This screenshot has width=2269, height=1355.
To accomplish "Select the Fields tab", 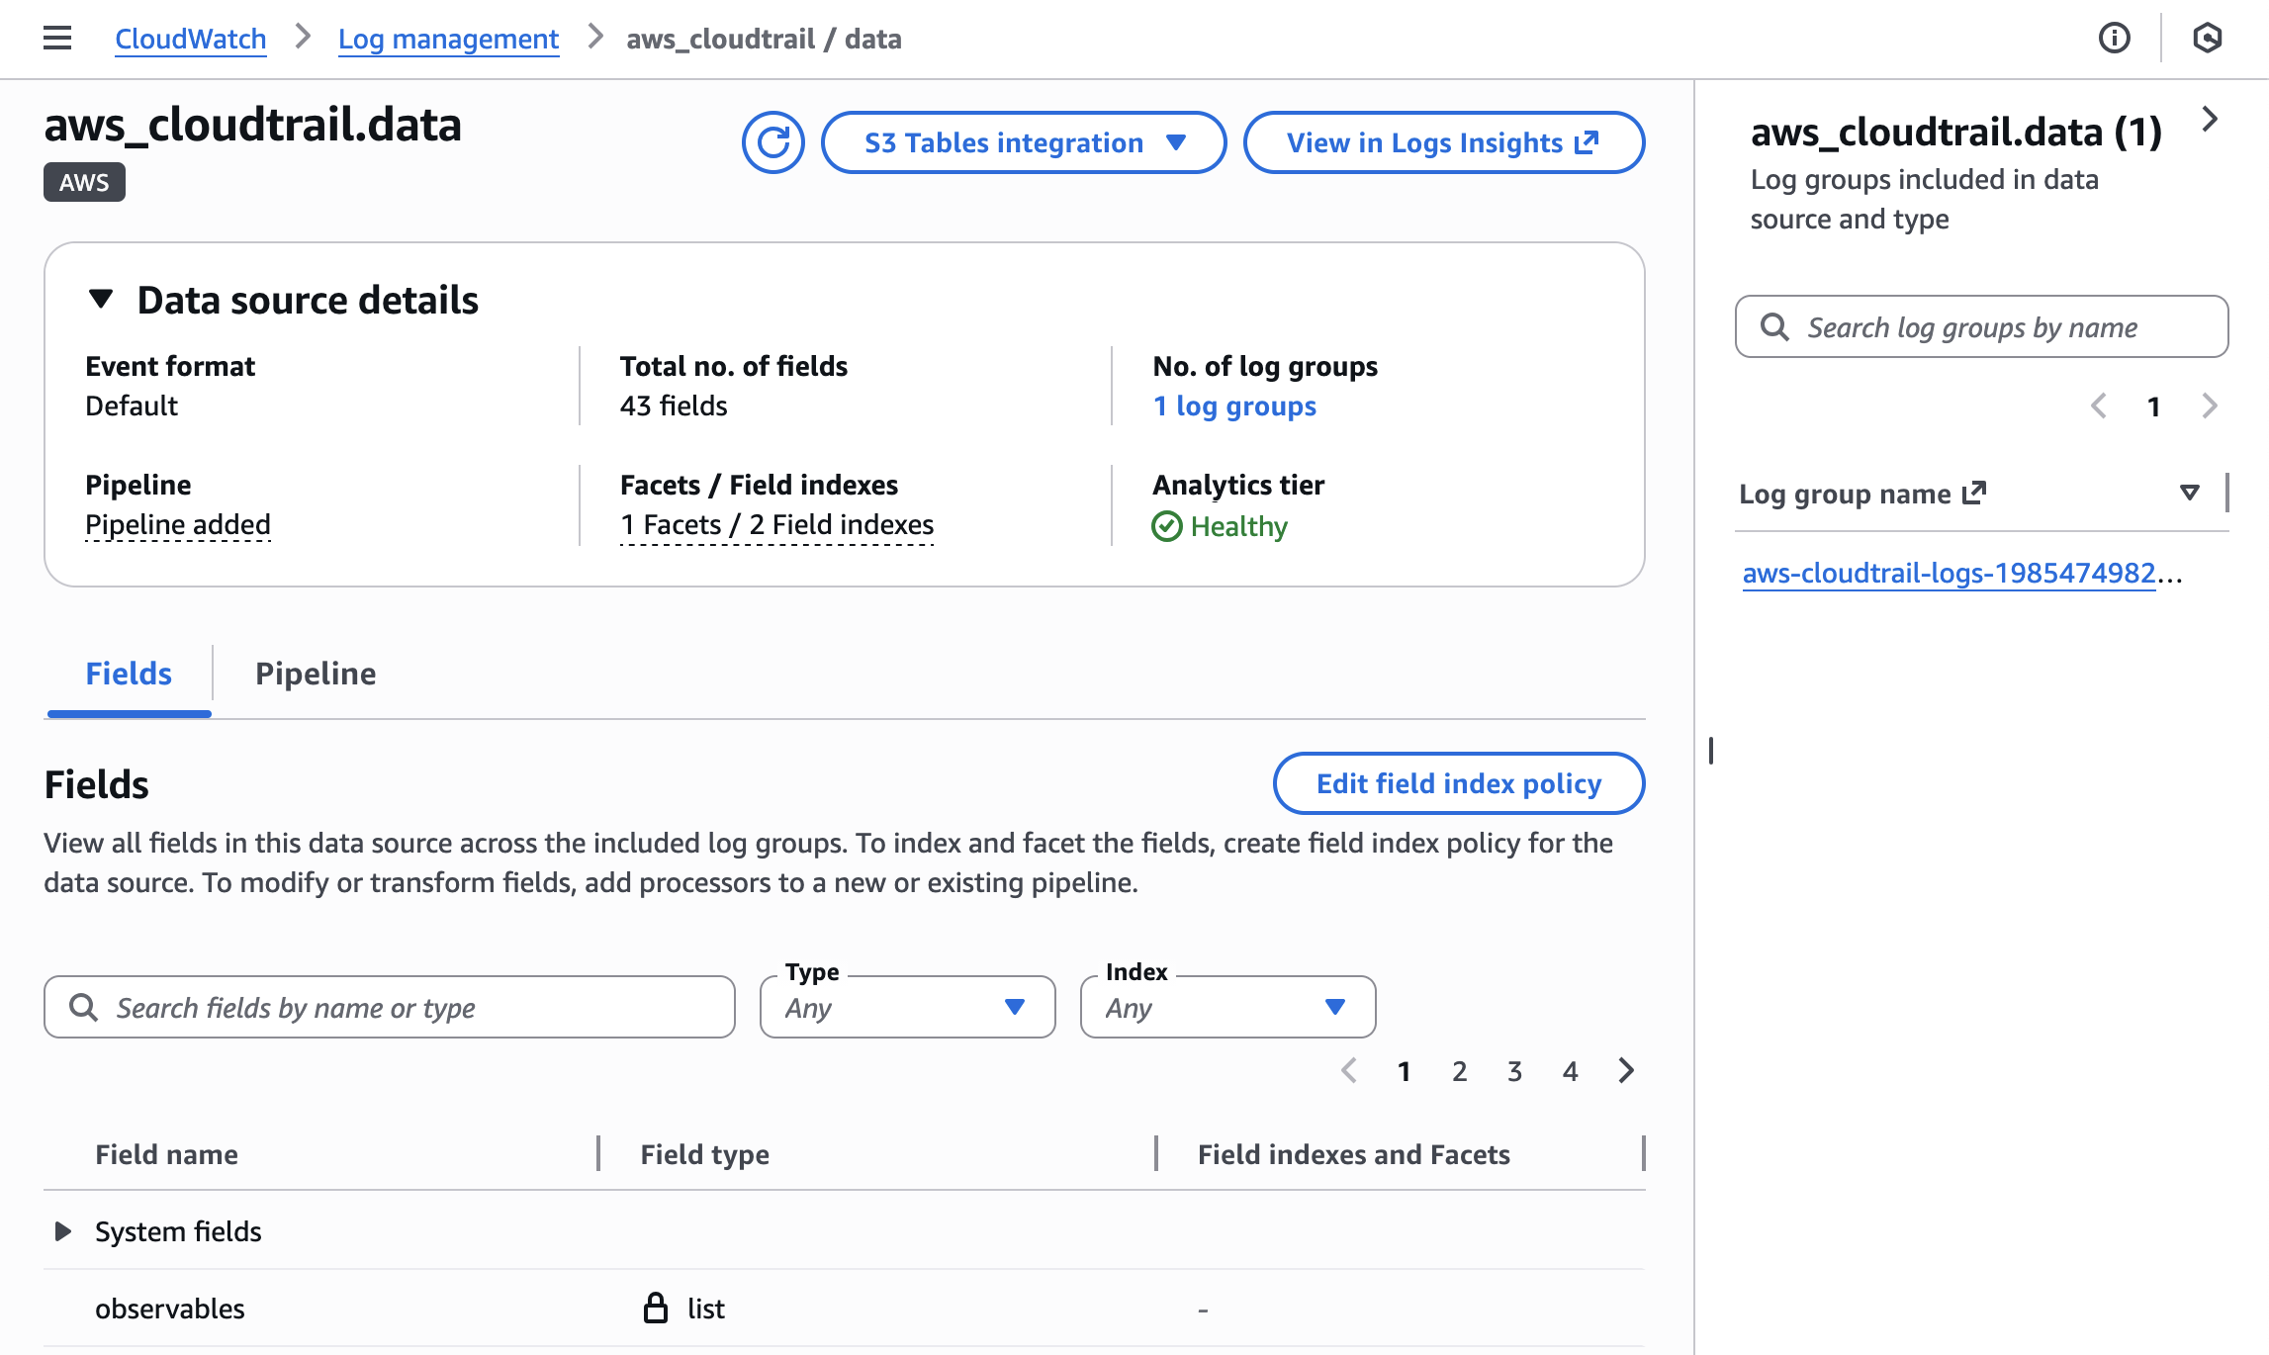I will tap(129, 674).
